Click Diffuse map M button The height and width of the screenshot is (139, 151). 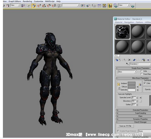tap(137, 87)
